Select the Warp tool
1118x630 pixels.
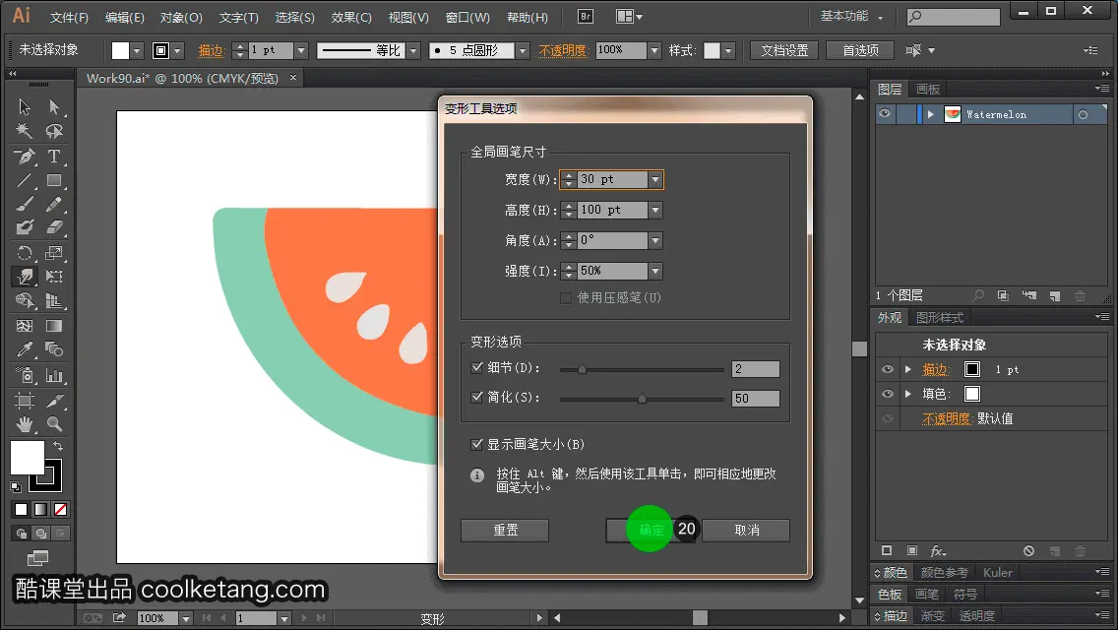coord(25,276)
